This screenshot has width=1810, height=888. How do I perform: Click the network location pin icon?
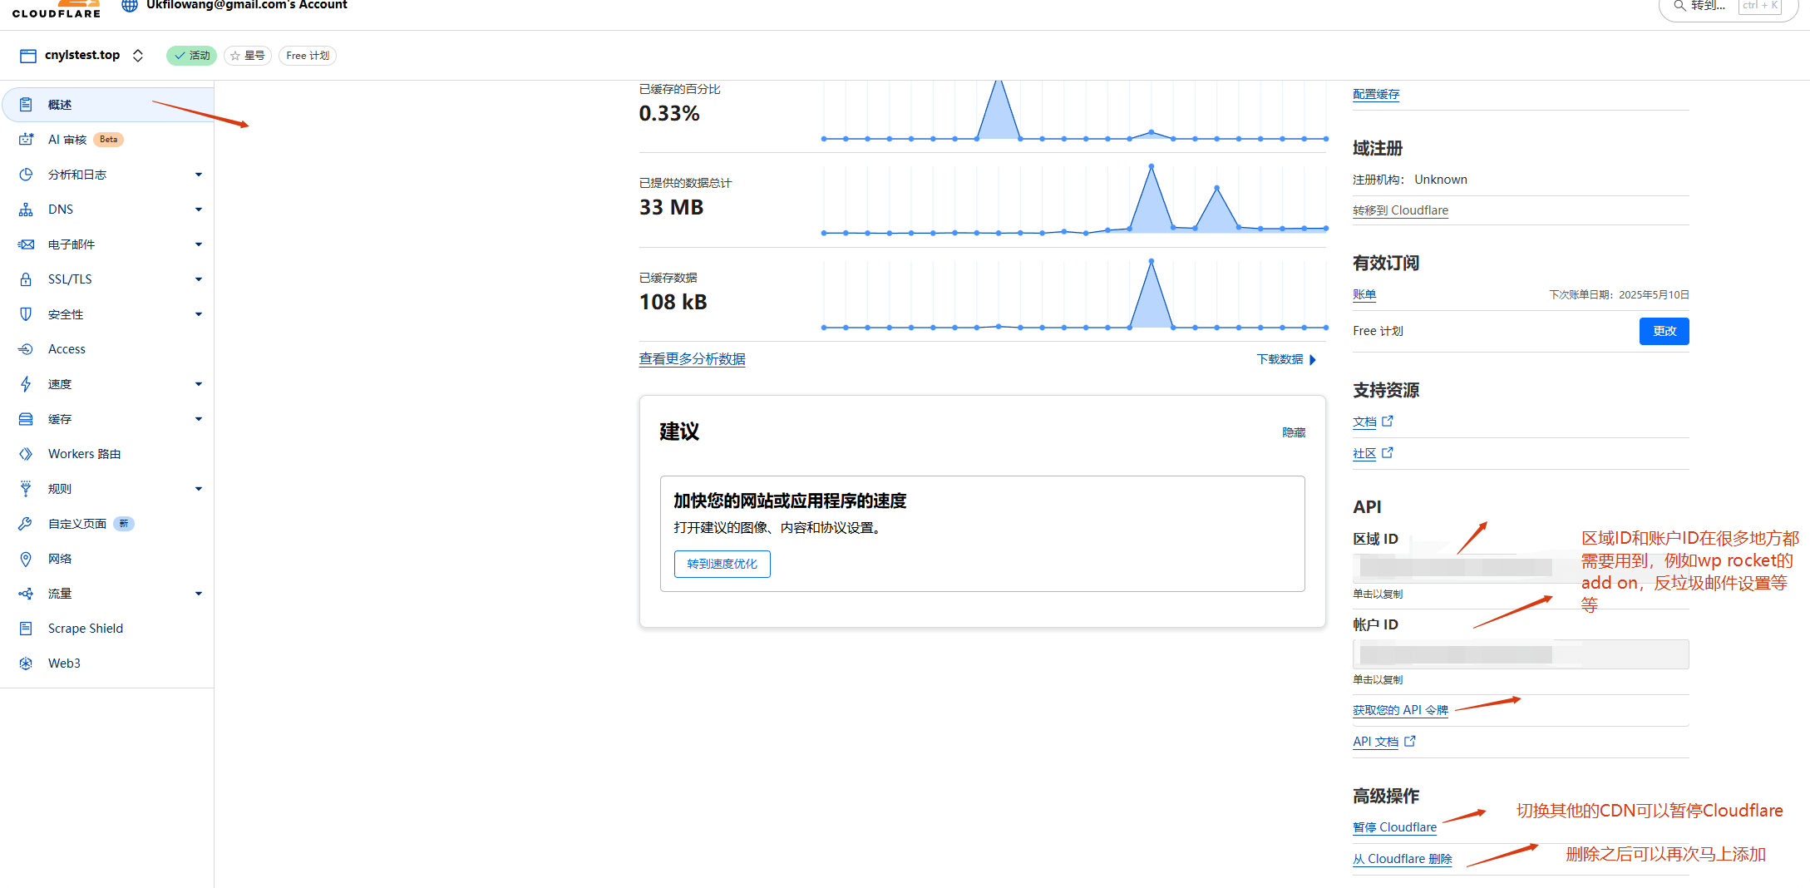pyautogui.click(x=26, y=559)
